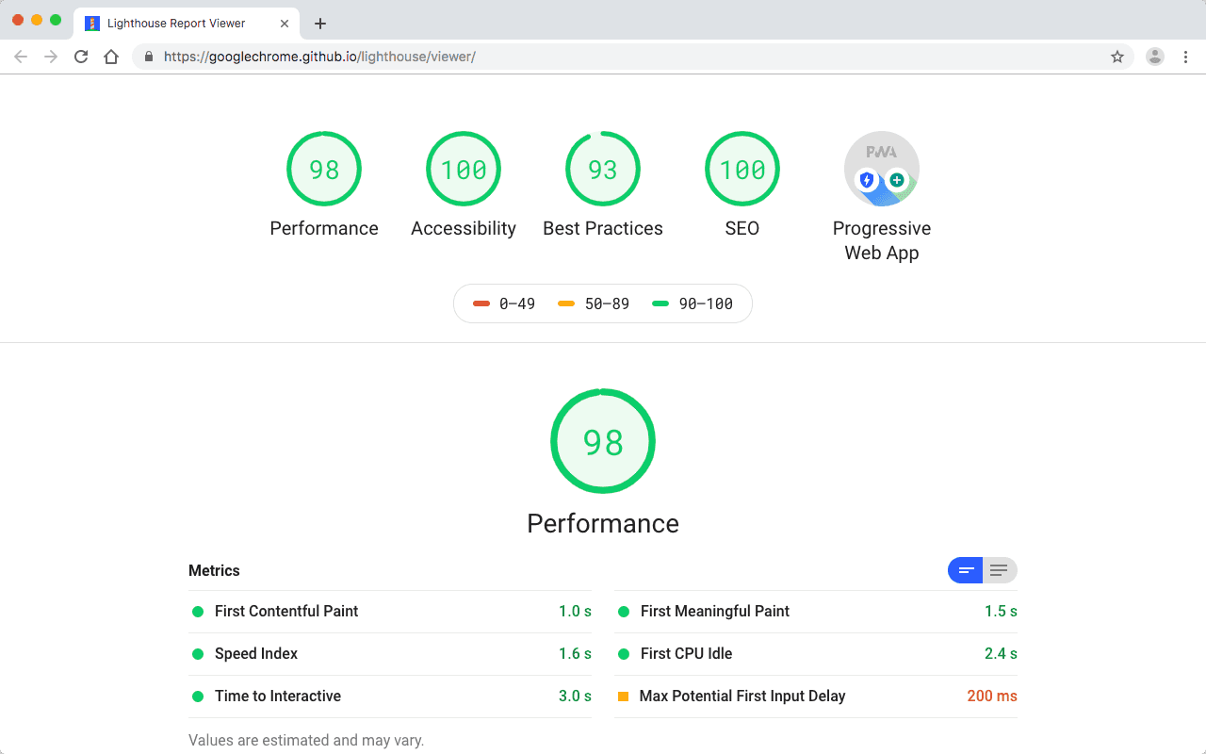Open the Chrome profile avatar menu
This screenshot has height=754, width=1206.
click(x=1155, y=57)
